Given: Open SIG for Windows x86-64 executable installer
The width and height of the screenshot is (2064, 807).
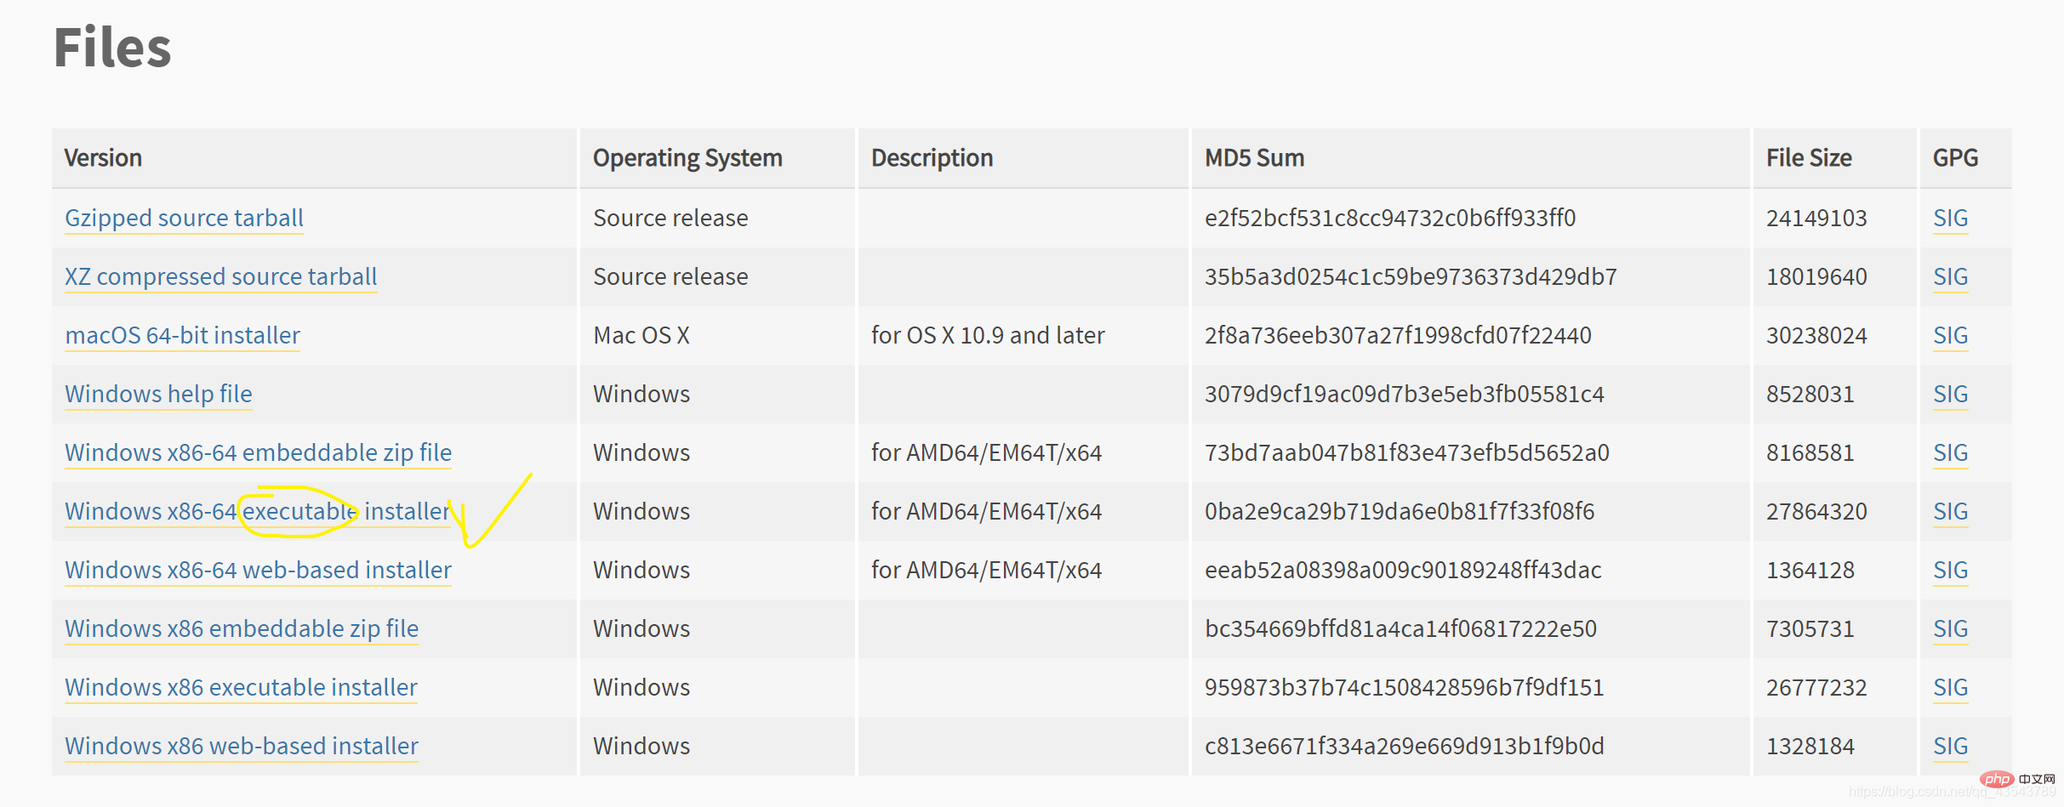Looking at the screenshot, I should coord(1950,512).
